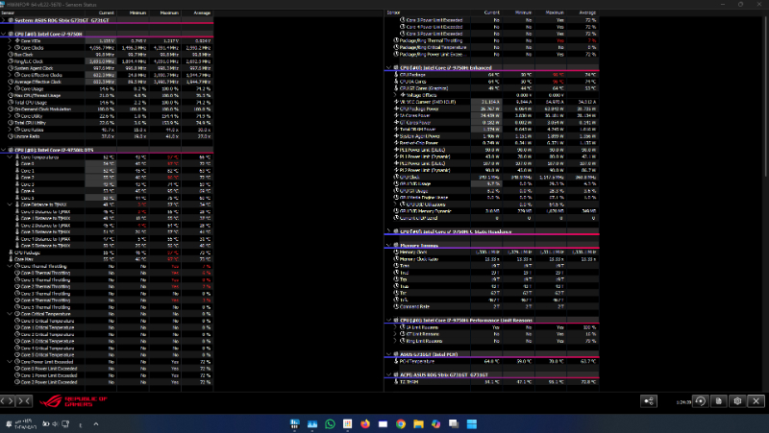Viewport: 769px width, 433px height.
Task: Expand the IA Limit Reasons row
Action: [395, 327]
